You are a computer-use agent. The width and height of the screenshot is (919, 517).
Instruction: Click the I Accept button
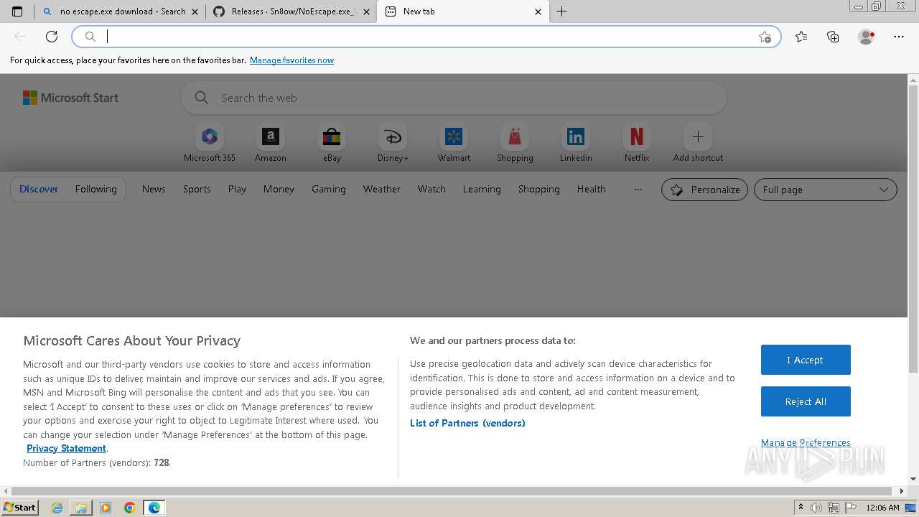coord(806,360)
